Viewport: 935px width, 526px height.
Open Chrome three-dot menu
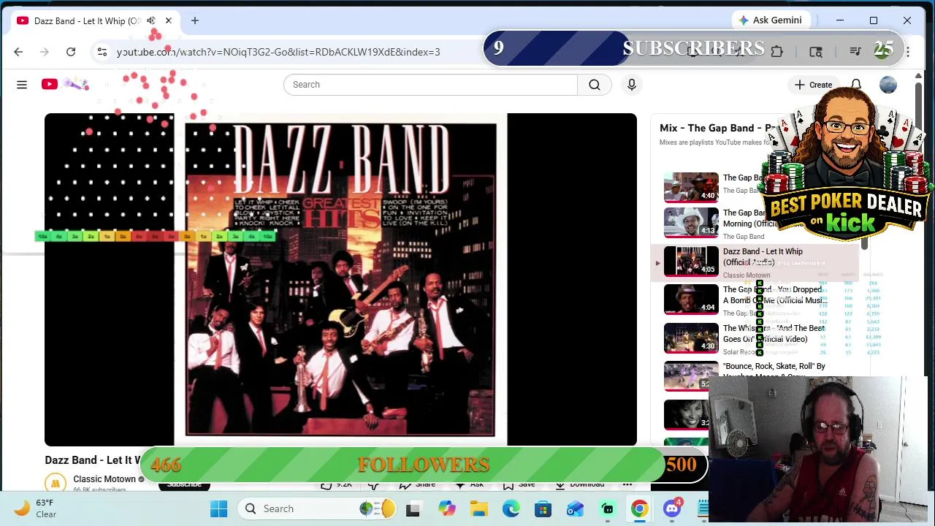pyautogui.click(x=908, y=52)
